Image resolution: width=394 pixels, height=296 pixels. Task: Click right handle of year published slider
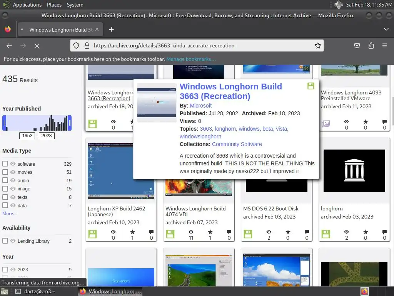pyautogui.click(x=70, y=123)
